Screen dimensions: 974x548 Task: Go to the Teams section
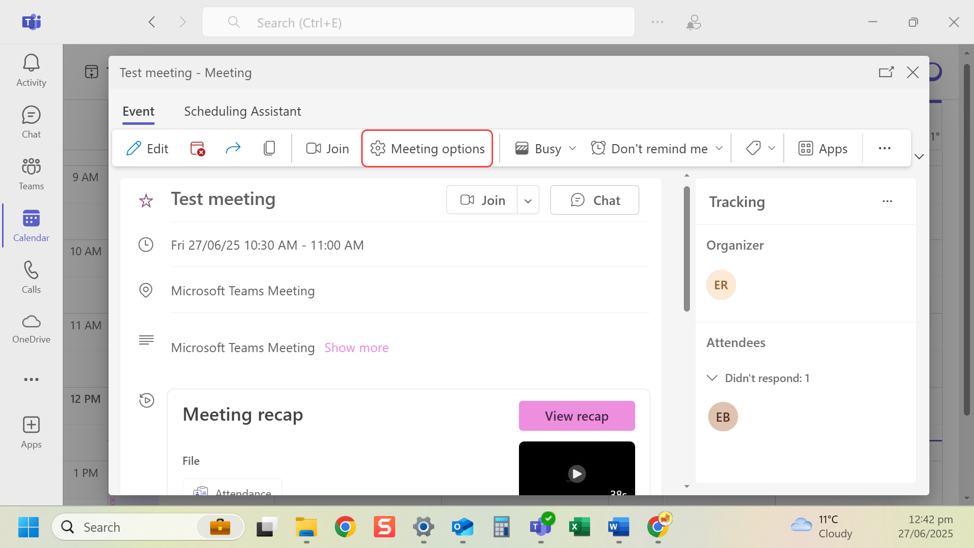point(31,174)
